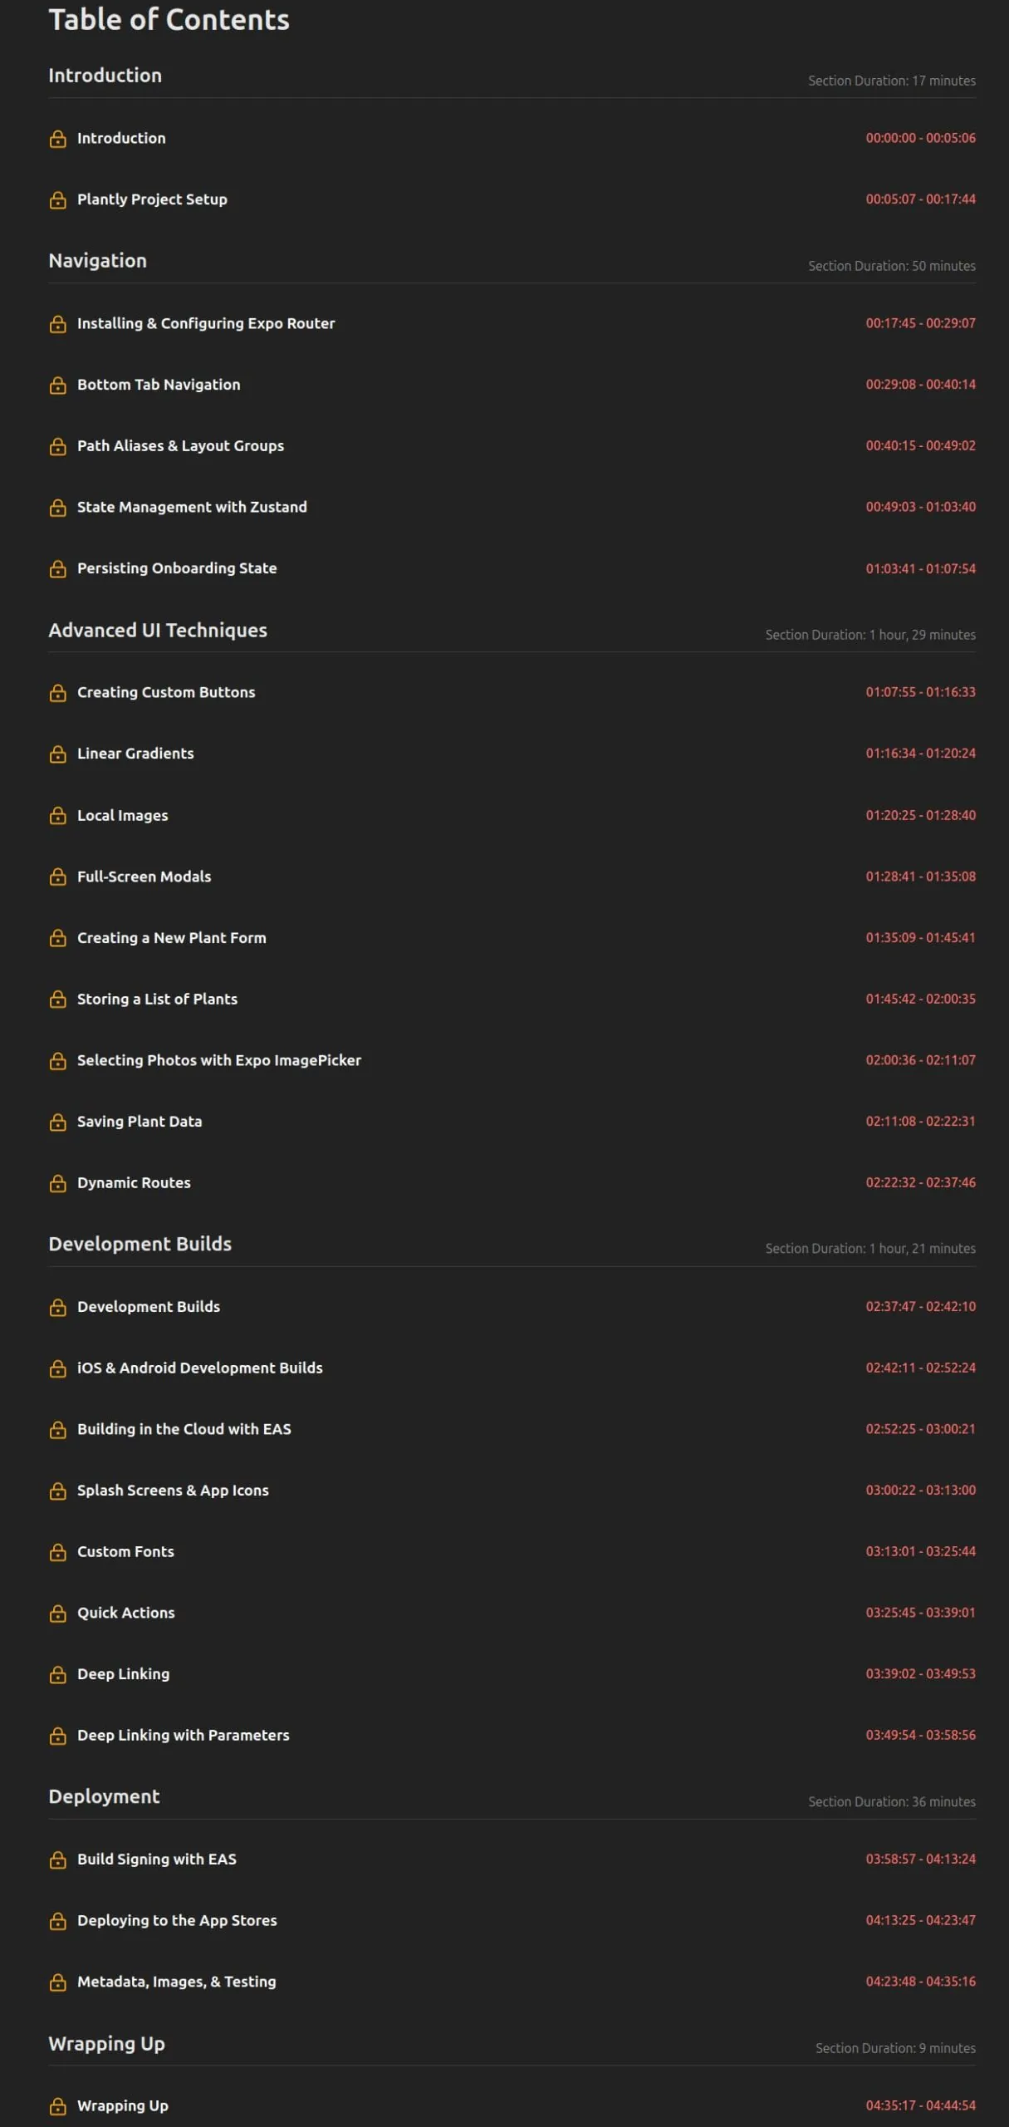Click timestamp 01:28:41 - 01:35:08 for Full-Screen Modals
Image resolution: width=1009 pixels, height=2127 pixels.
(920, 877)
